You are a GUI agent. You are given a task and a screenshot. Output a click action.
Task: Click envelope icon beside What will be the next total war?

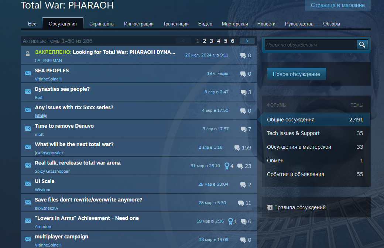[28, 147]
